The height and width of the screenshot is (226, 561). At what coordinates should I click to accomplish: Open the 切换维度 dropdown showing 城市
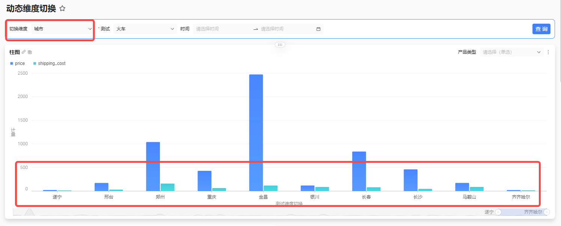[62, 29]
